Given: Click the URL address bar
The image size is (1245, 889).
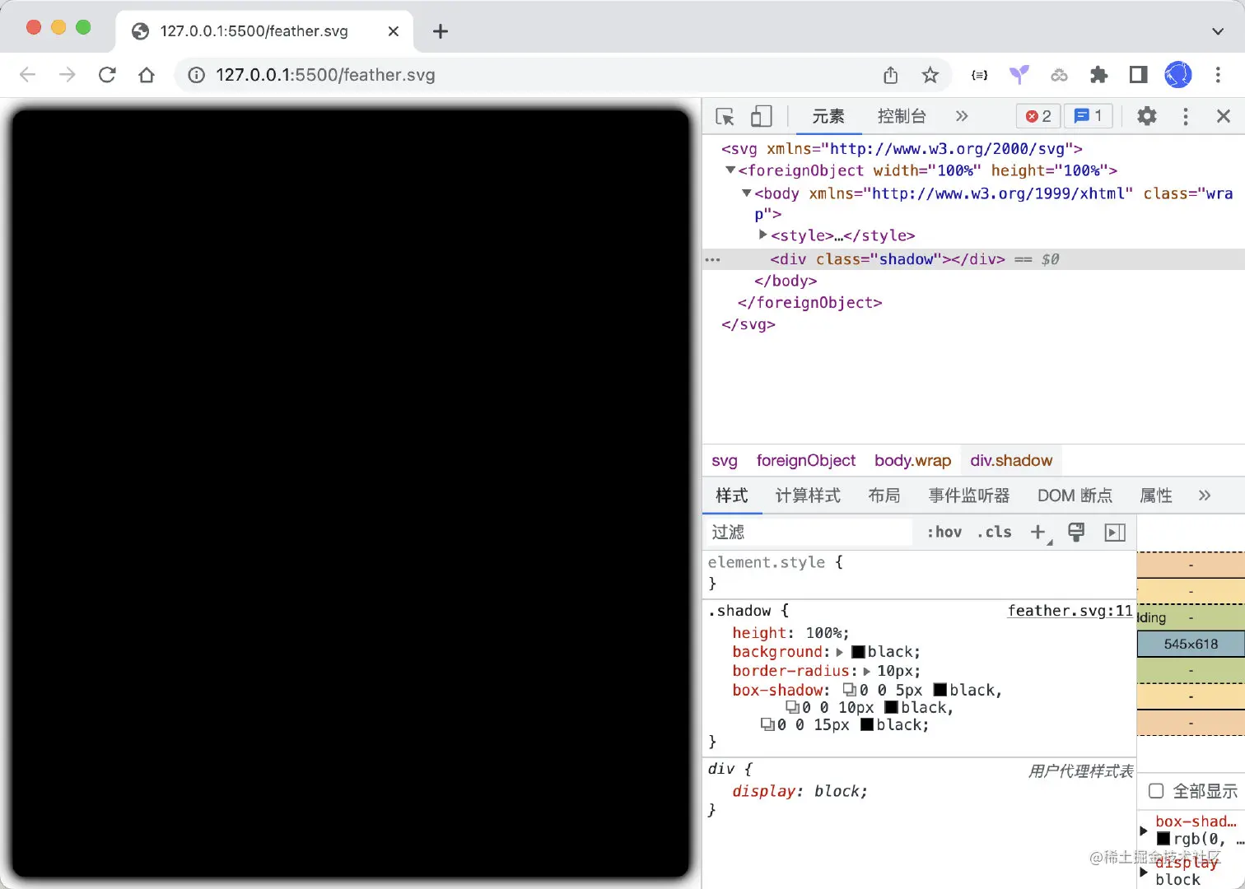Looking at the screenshot, I should point(527,75).
